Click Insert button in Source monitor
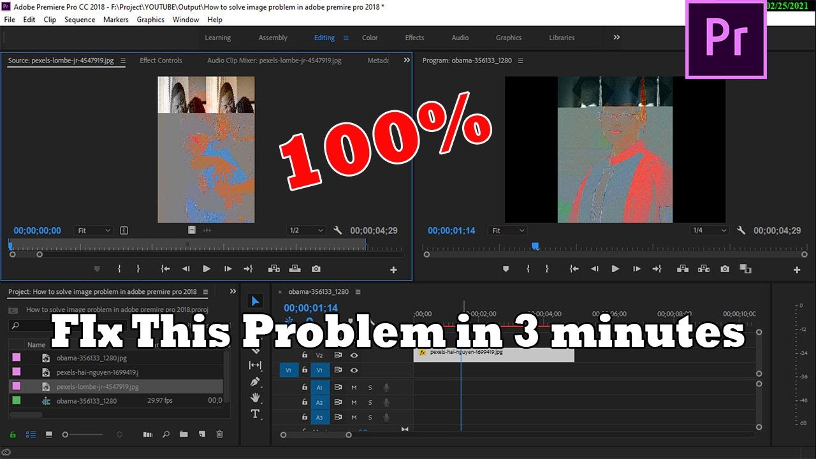Viewport: 816px width, 459px height. click(x=274, y=269)
